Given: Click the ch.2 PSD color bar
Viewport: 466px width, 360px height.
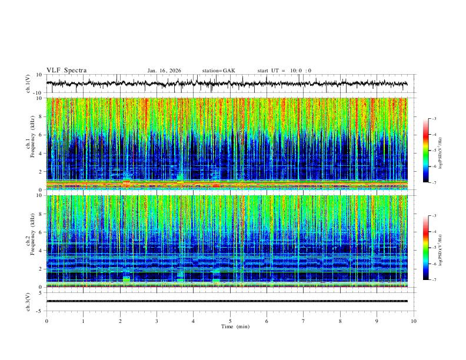Looking at the screenshot, I should pyautogui.click(x=425, y=248).
